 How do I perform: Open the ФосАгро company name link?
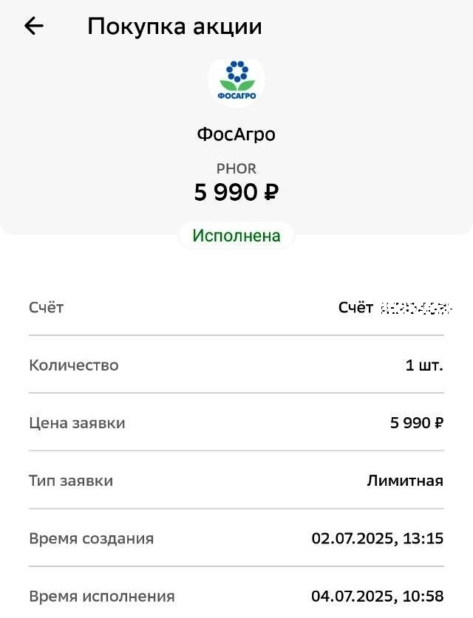click(236, 134)
